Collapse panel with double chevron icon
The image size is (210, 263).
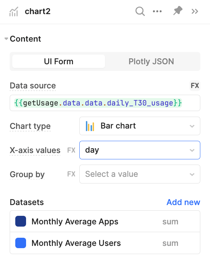point(195,12)
